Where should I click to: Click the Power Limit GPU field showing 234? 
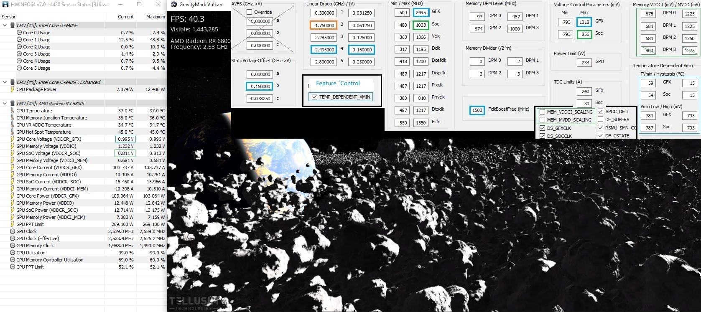[x=585, y=63]
